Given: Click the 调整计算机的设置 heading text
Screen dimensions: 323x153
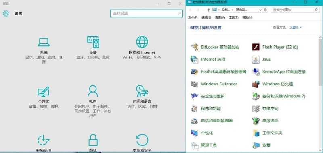Looking at the screenshot, I should 206,27.
